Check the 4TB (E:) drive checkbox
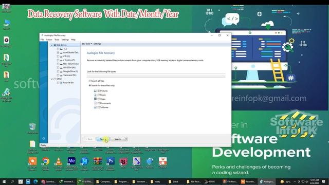The width and height of the screenshot is (329, 185). click(58, 57)
